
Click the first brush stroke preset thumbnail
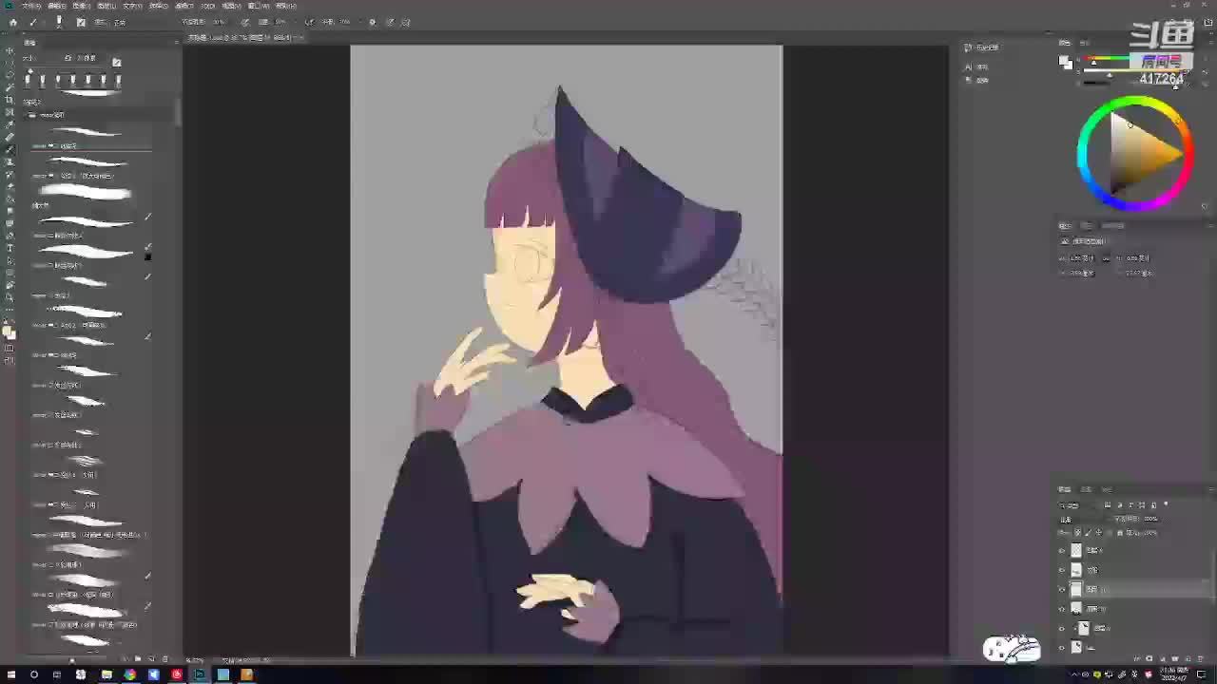tap(86, 131)
